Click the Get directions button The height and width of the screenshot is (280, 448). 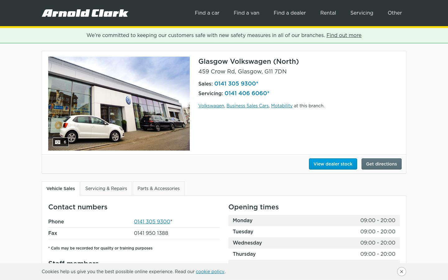pyautogui.click(x=381, y=164)
